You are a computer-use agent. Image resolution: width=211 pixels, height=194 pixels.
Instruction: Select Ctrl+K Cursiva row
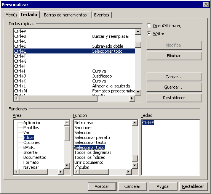[x=74, y=81]
